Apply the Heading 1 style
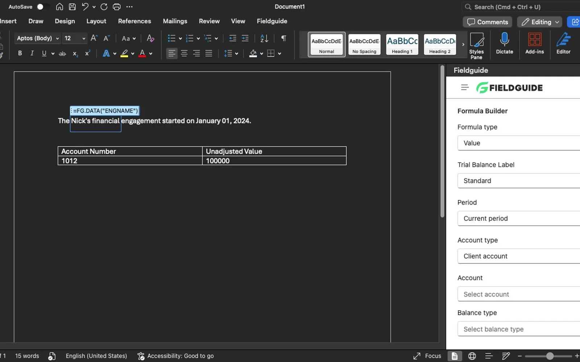The height and width of the screenshot is (362, 580). (x=402, y=45)
